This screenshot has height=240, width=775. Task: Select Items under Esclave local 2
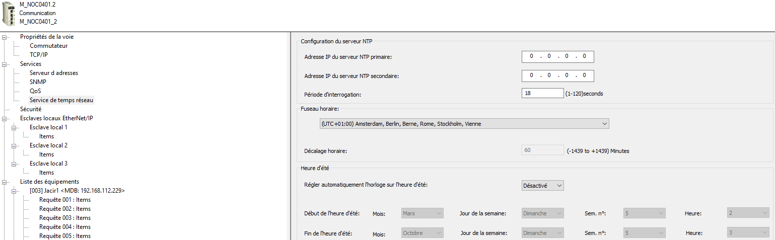pos(46,154)
